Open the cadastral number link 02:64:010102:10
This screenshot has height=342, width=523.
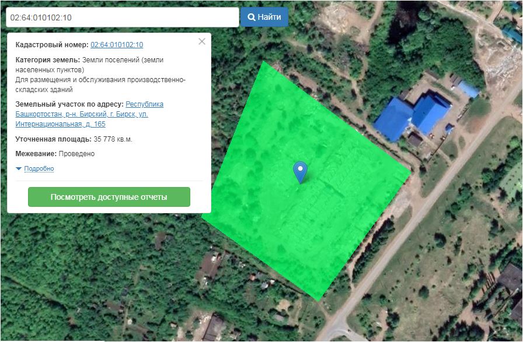117,45
